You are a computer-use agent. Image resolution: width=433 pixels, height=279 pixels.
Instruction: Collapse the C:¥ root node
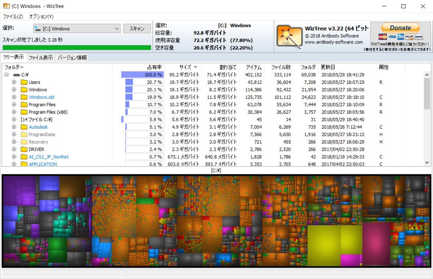7,75
